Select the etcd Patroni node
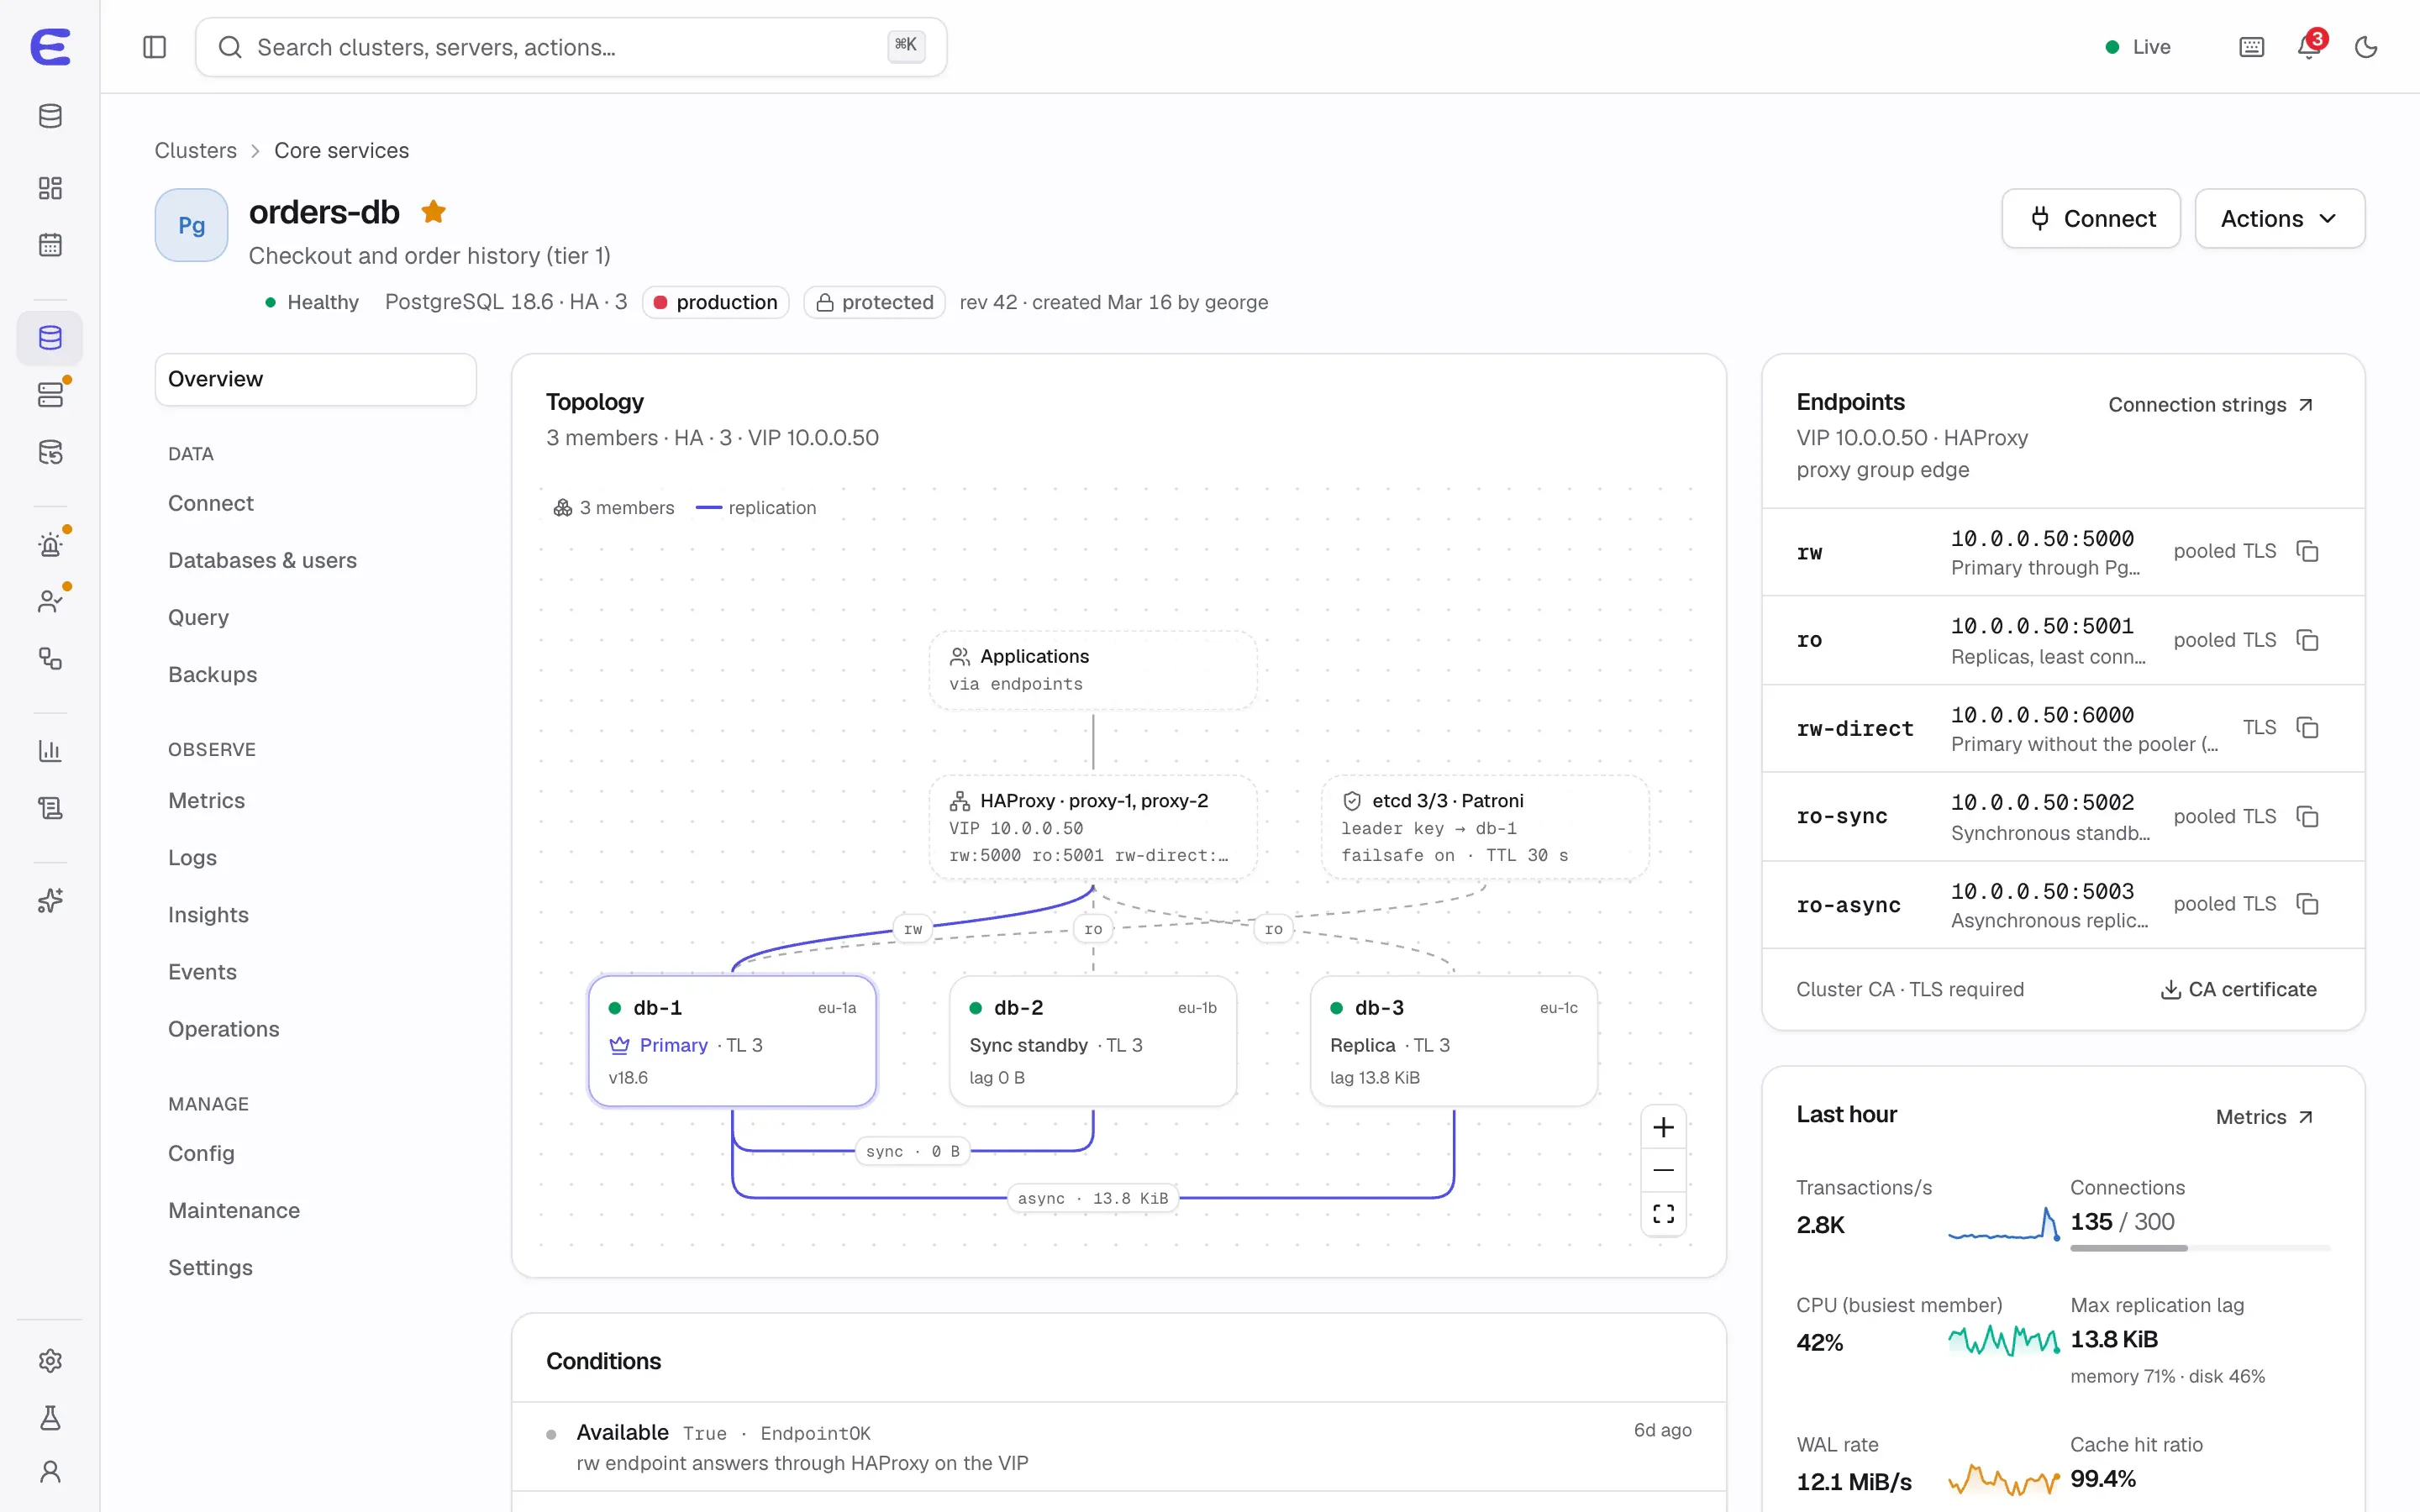Viewport: 2420px width, 1512px height. [1485, 827]
